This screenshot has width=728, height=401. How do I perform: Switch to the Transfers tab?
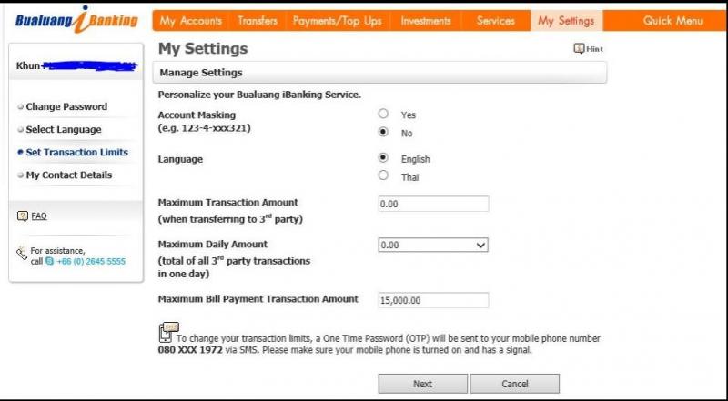pyautogui.click(x=258, y=21)
